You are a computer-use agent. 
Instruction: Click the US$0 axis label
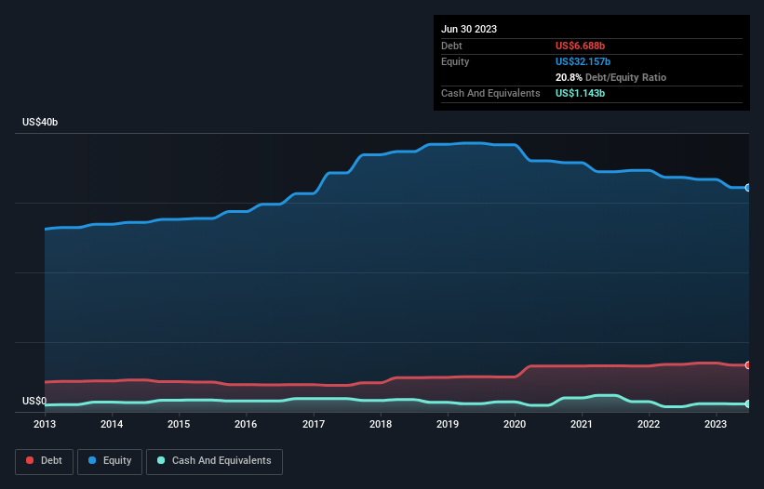point(34,401)
